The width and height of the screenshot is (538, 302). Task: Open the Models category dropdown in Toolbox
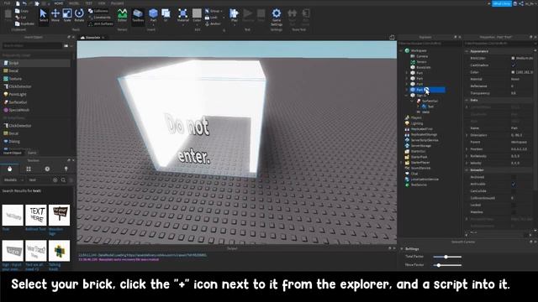(x=13, y=180)
